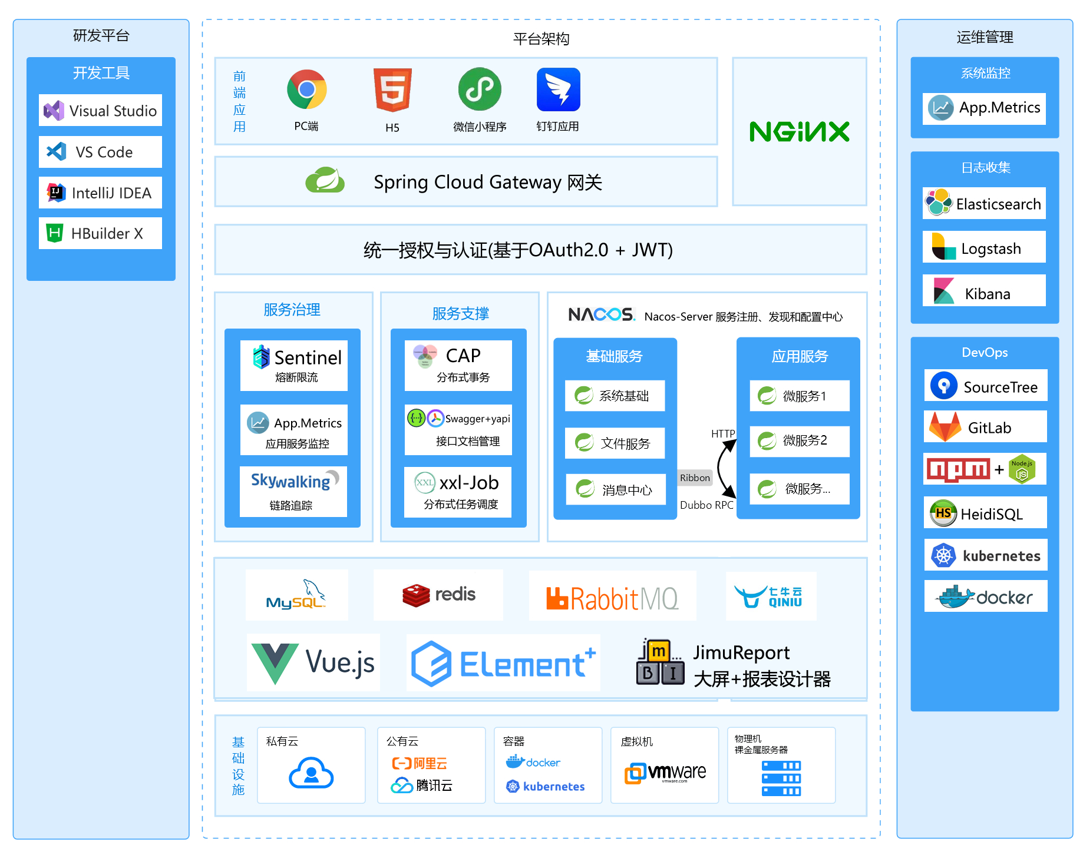Viewport: 1083px width, 845px height.
Task: Click the Sentinel 熔断限流 box
Action: (x=294, y=365)
